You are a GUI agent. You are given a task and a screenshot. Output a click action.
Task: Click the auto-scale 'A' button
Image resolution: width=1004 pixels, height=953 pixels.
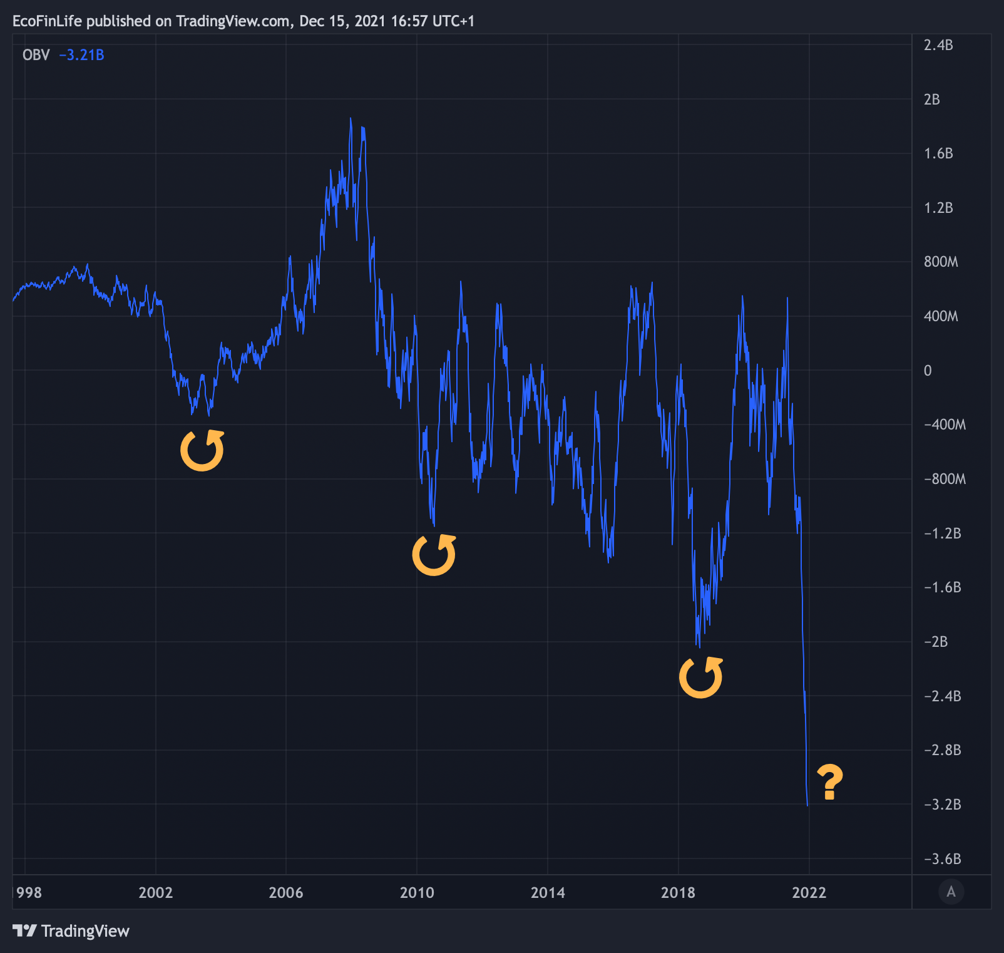pyautogui.click(x=951, y=892)
